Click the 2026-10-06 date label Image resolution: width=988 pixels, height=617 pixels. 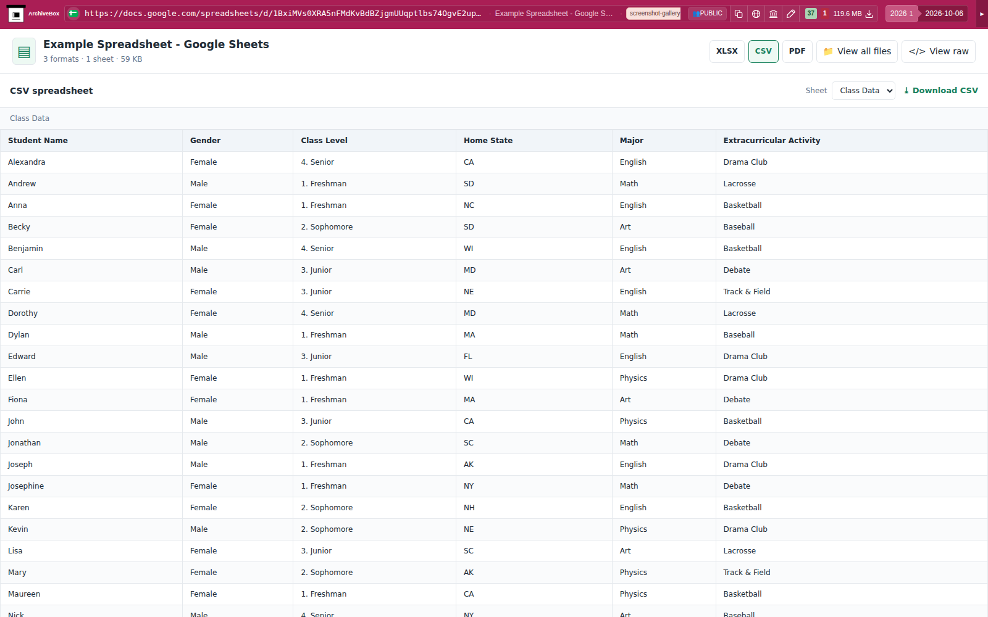[x=944, y=14]
